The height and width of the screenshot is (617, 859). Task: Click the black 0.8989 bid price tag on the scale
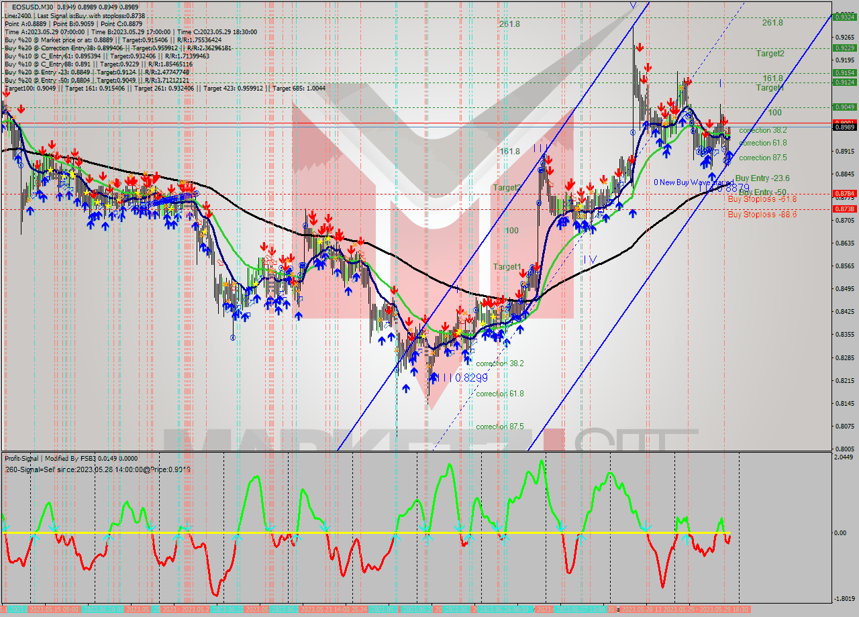click(x=844, y=126)
